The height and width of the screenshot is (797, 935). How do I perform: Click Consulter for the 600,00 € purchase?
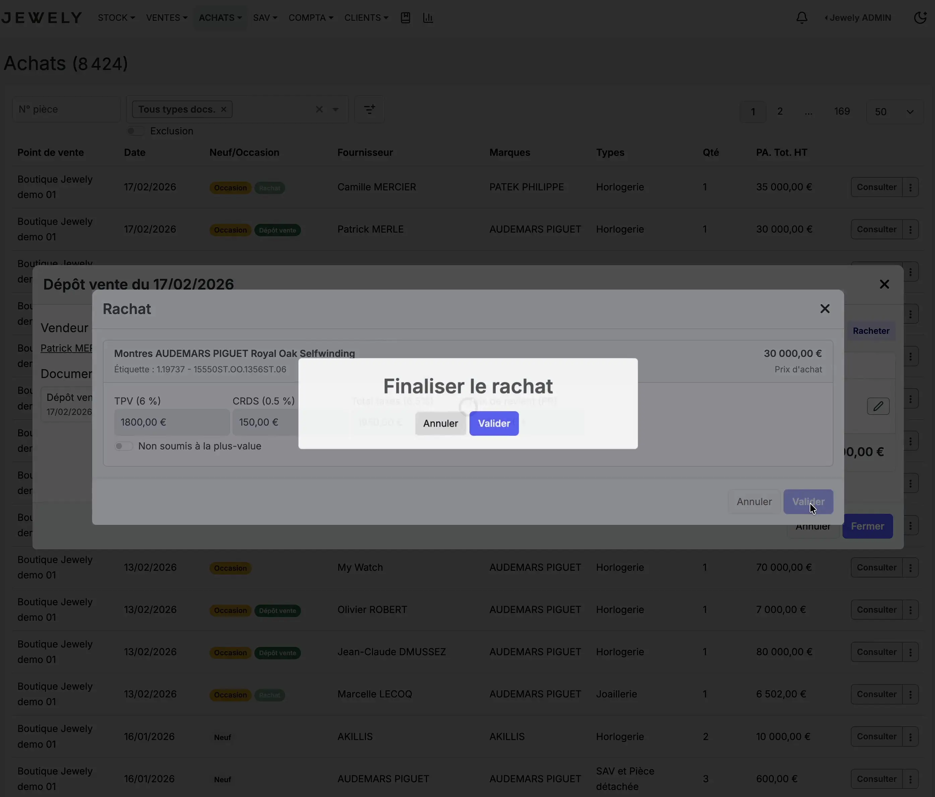(876, 779)
